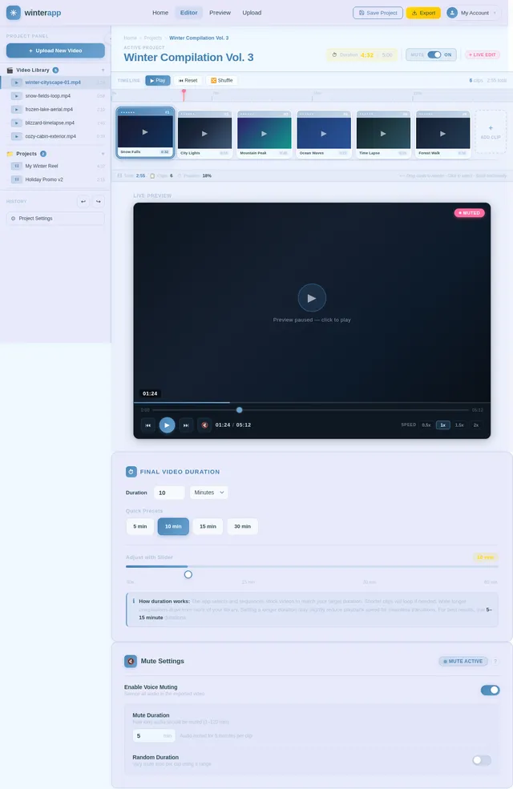
Task: Collapse the Video Library section arrow
Action: (x=103, y=70)
